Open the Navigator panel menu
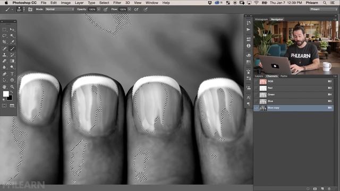The width and height of the screenshot is (340, 191). [335, 19]
